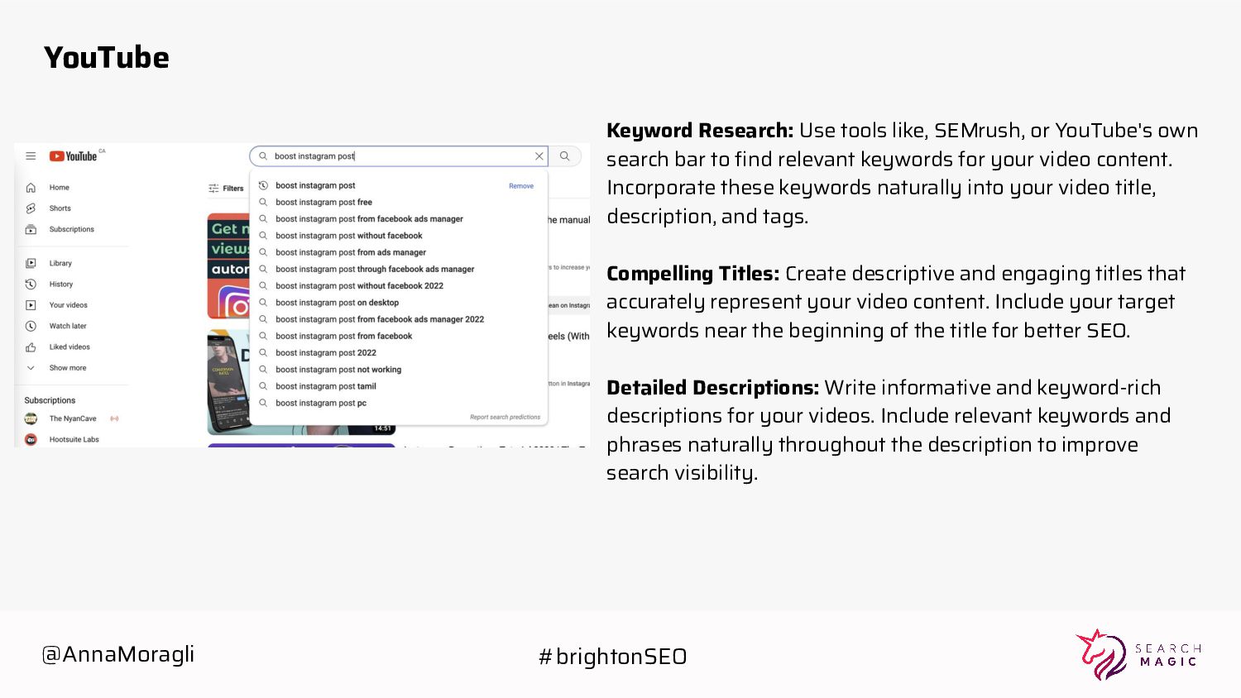Open Shorts icon in sidebar
The image size is (1241, 698).
coord(31,208)
